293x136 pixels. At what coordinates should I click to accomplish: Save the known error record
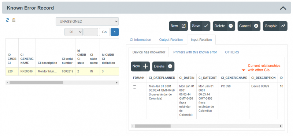coord(200,26)
